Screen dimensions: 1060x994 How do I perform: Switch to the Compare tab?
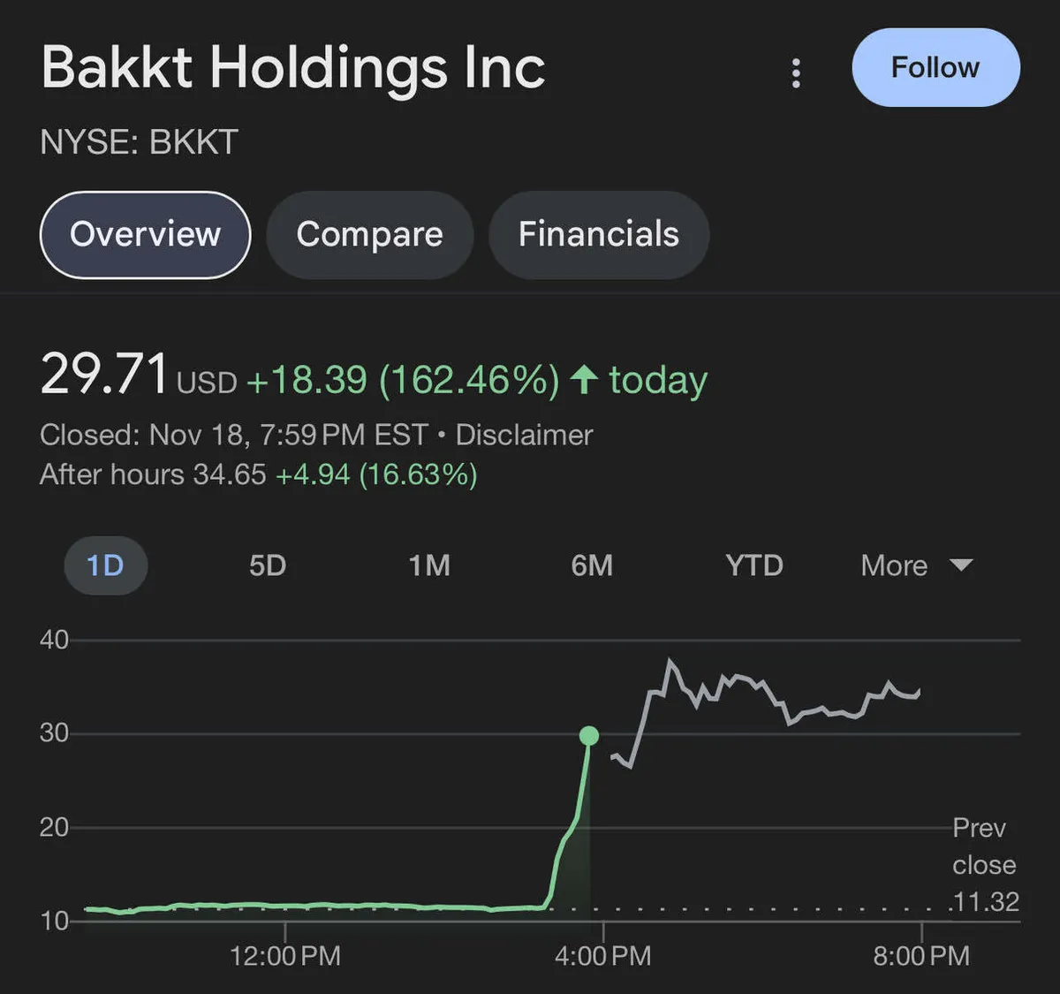click(x=369, y=235)
